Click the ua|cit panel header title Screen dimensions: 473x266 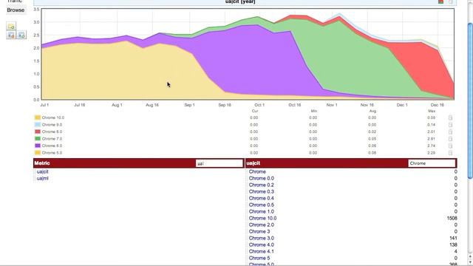(x=253, y=163)
